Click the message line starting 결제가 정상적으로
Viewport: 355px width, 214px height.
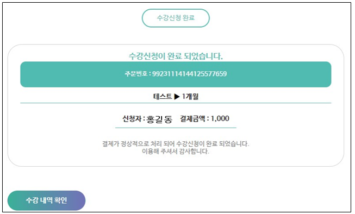click(176, 143)
